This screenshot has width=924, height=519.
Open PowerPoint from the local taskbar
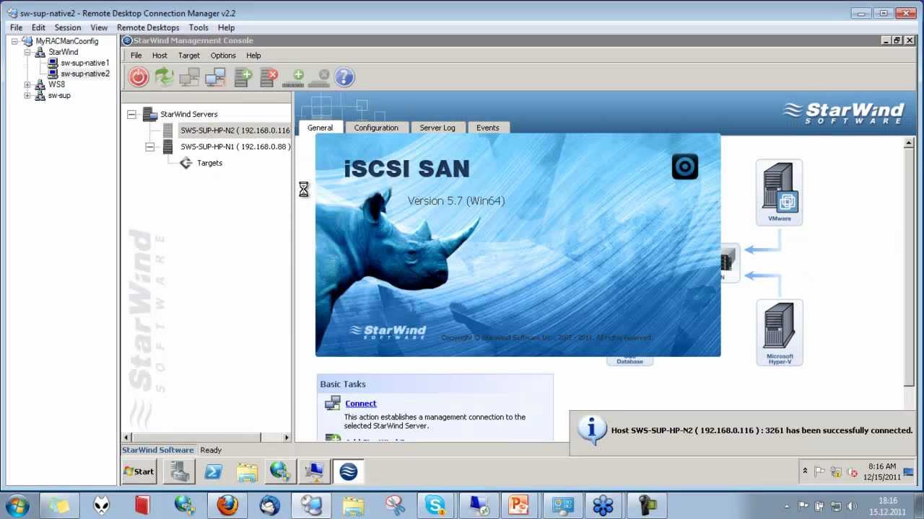tap(519, 505)
